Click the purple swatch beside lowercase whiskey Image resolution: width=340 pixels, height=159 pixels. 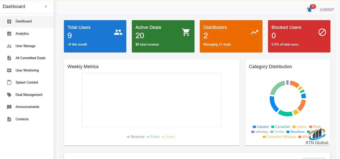click(x=253, y=132)
